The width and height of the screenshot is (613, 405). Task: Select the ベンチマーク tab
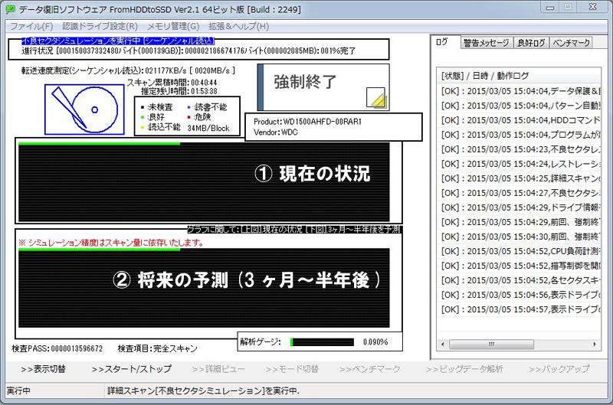[571, 42]
